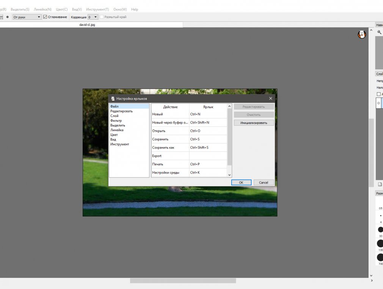
Task: Select the 100 brush size preset
Action: pos(380,245)
